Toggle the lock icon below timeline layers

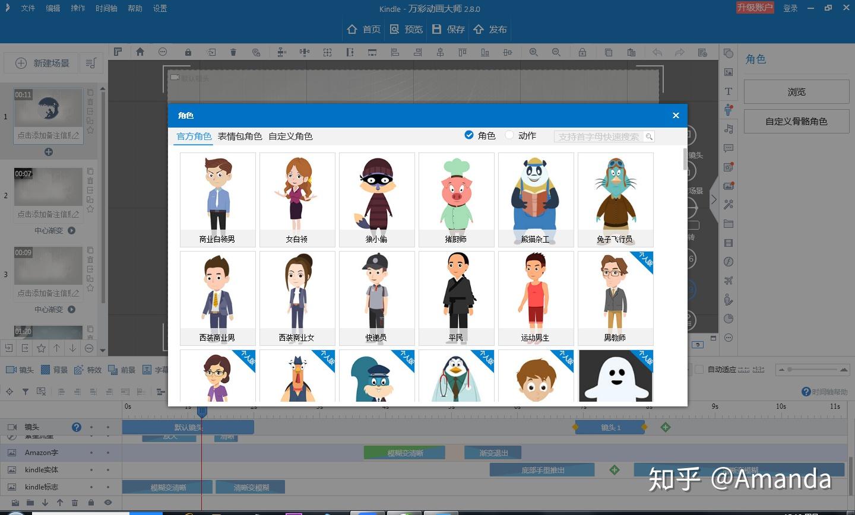pyautogui.click(x=91, y=503)
